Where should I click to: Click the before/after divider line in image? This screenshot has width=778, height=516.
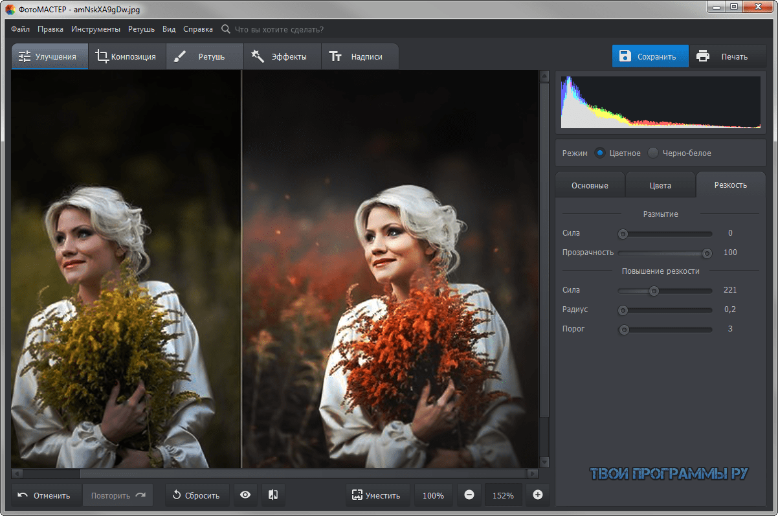(241, 269)
